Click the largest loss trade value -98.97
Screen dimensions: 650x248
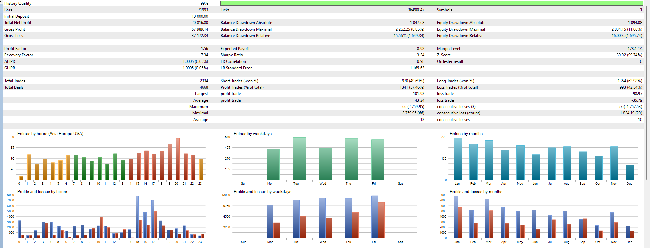pos(637,94)
